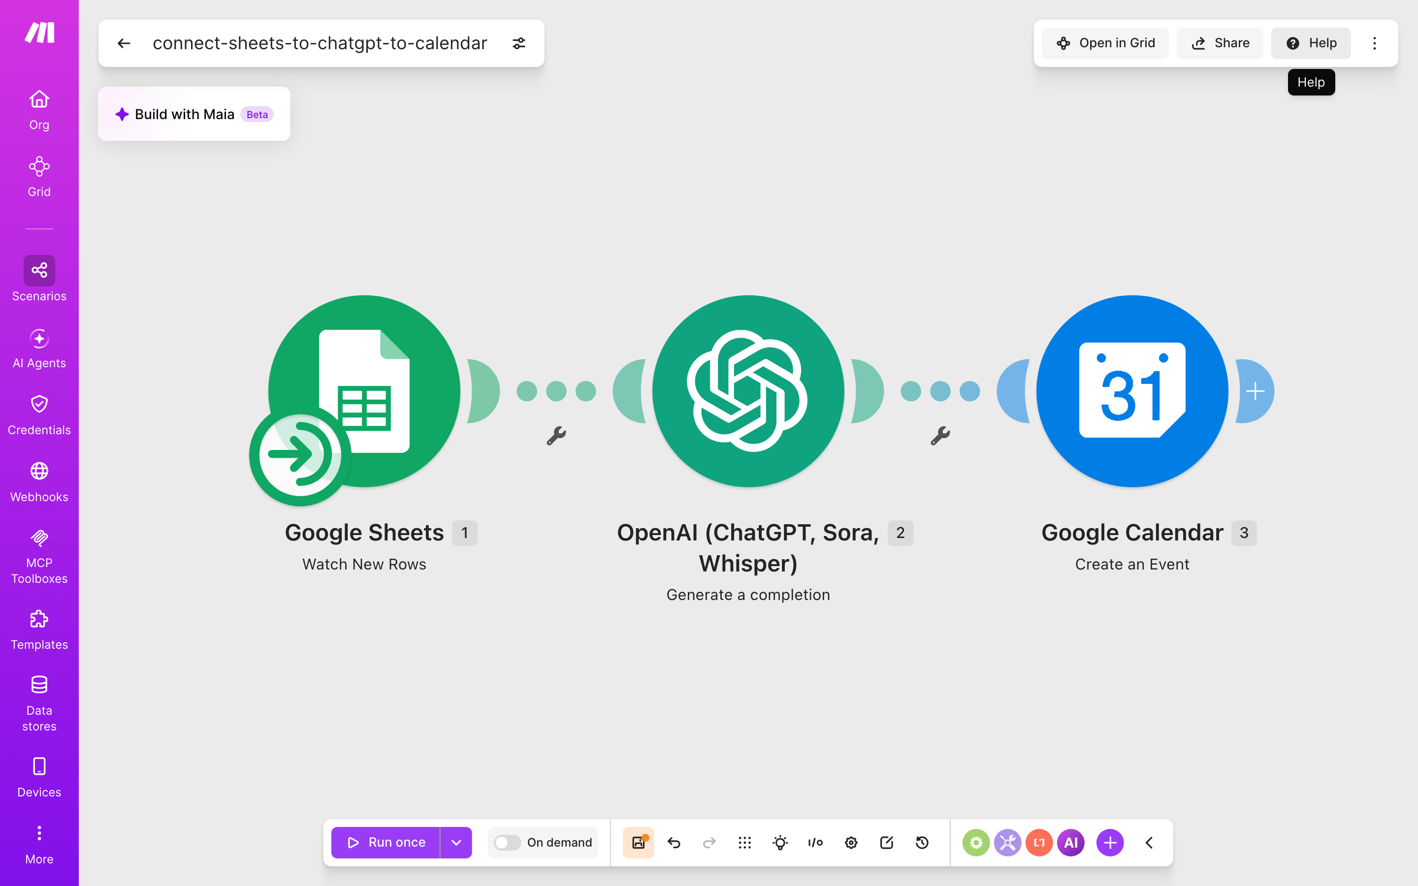The height and width of the screenshot is (886, 1418).
Task: Open the Webhooks page
Action: (39, 482)
